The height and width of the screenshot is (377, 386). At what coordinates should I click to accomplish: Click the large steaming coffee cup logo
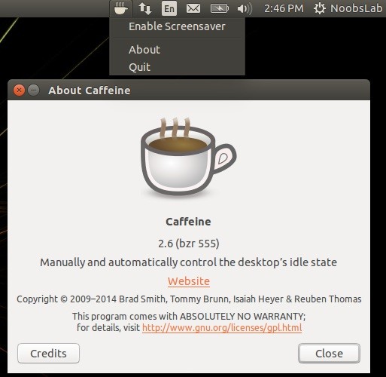point(189,156)
